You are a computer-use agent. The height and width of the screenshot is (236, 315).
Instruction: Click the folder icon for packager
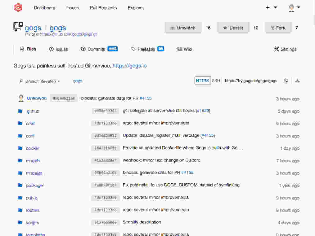coord(20,185)
